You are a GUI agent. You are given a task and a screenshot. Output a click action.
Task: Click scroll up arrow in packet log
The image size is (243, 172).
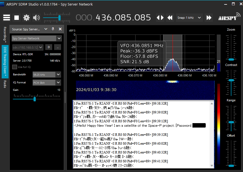tap(212, 103)
